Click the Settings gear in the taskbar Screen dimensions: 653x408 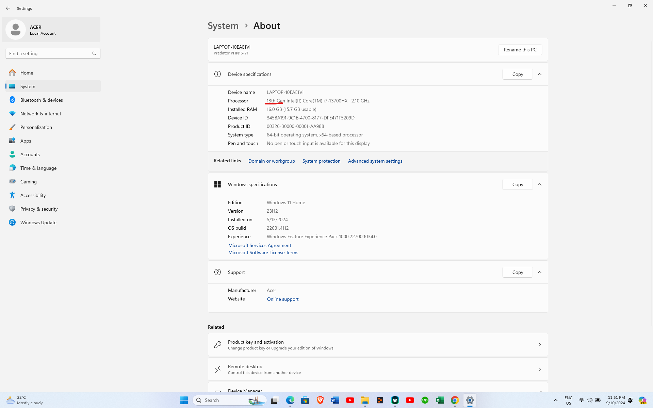pos(470,400)
